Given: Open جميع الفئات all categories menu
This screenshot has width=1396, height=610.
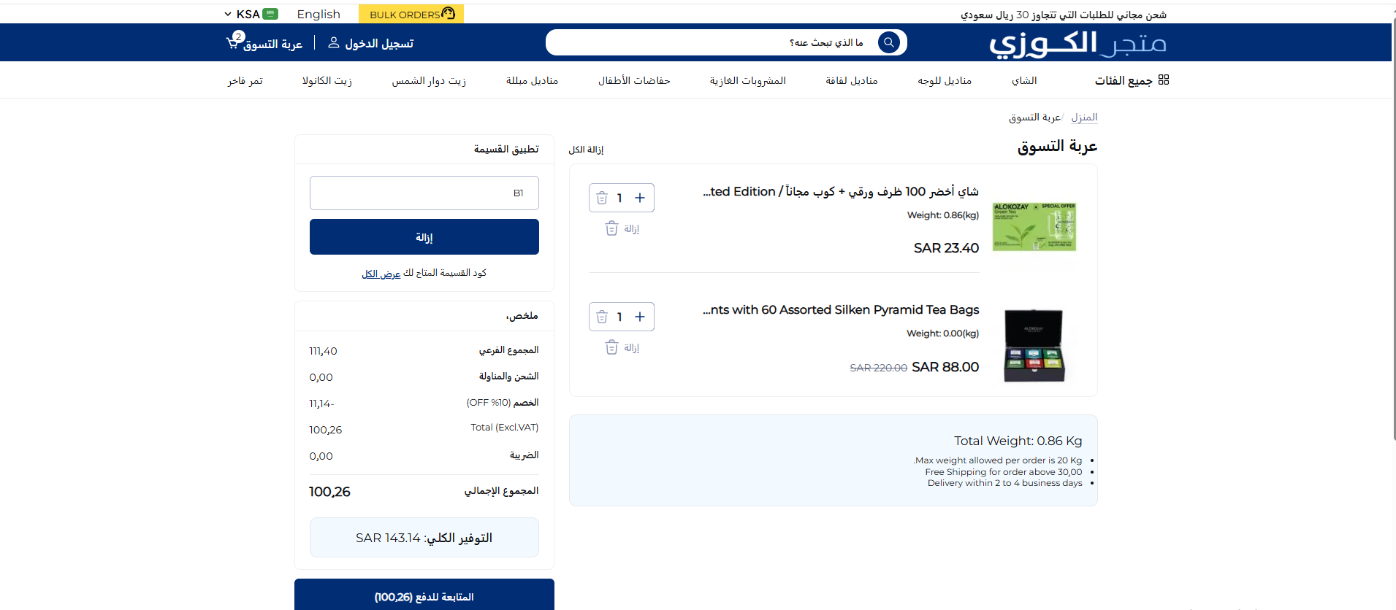Looking at the screenshot, I should pos(1124,80).
